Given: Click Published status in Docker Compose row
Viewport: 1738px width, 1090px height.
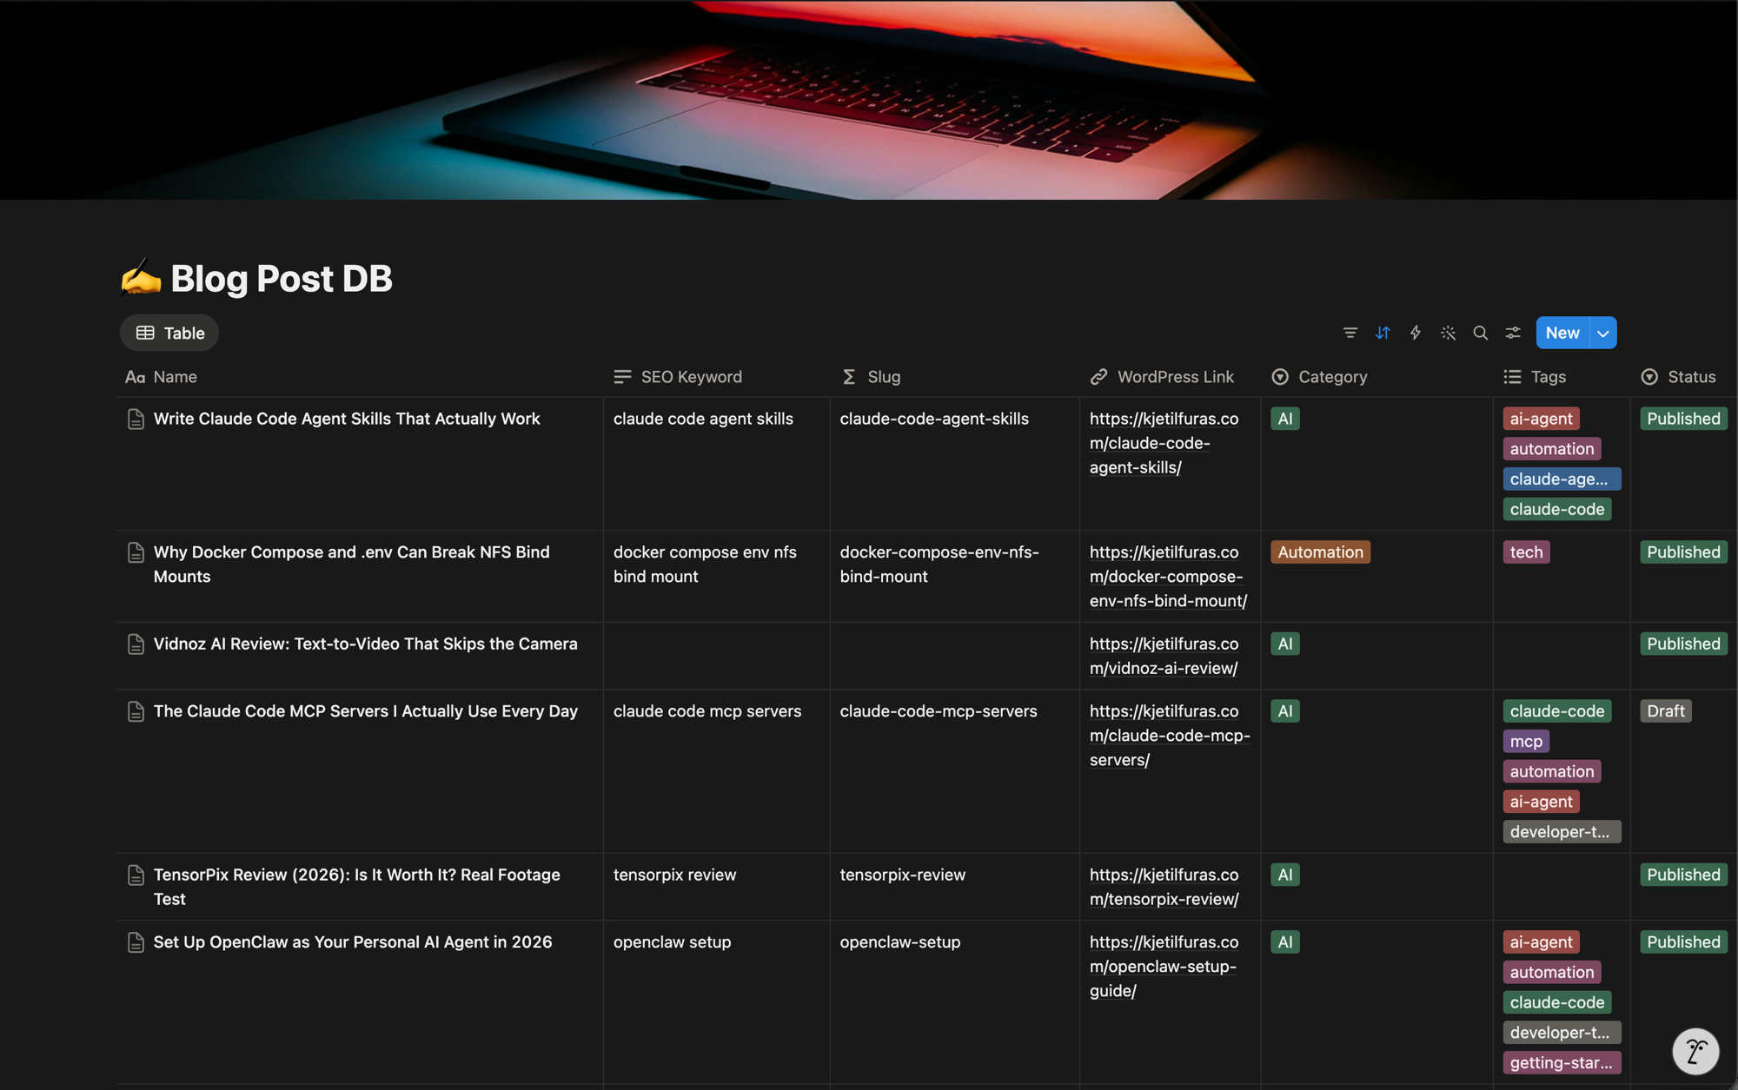Looking at the screenshot, I should click(1683, 552).
